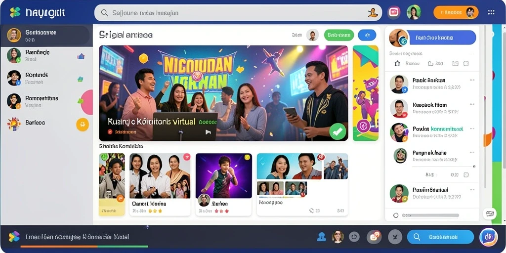Click the home icon in right panel
This screenshot has width=506, height=253.
(398, 64)
